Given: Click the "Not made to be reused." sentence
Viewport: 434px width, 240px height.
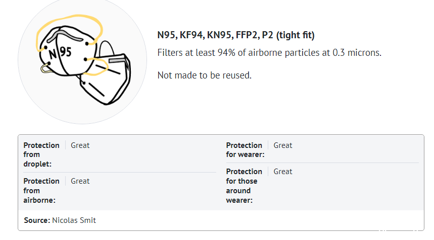Looking at the screenshot, I should [x=204, y=75].
